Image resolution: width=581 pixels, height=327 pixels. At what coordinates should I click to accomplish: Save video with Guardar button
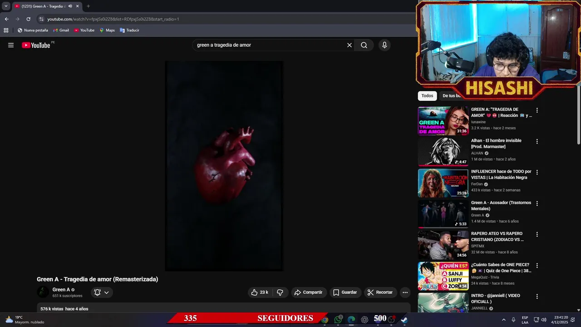(x=345, y=292)
